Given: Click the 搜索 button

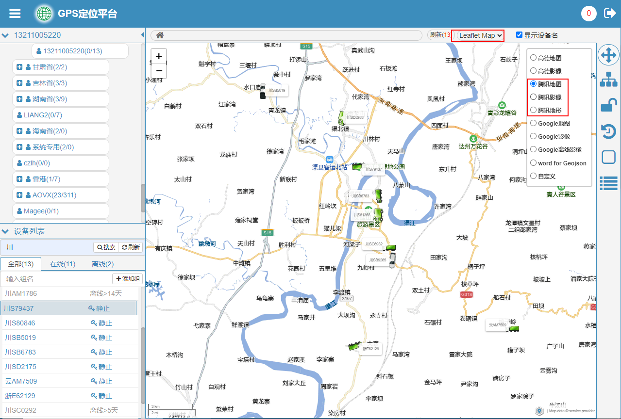Looking at the screenshot, I should (x=106, y=247).
